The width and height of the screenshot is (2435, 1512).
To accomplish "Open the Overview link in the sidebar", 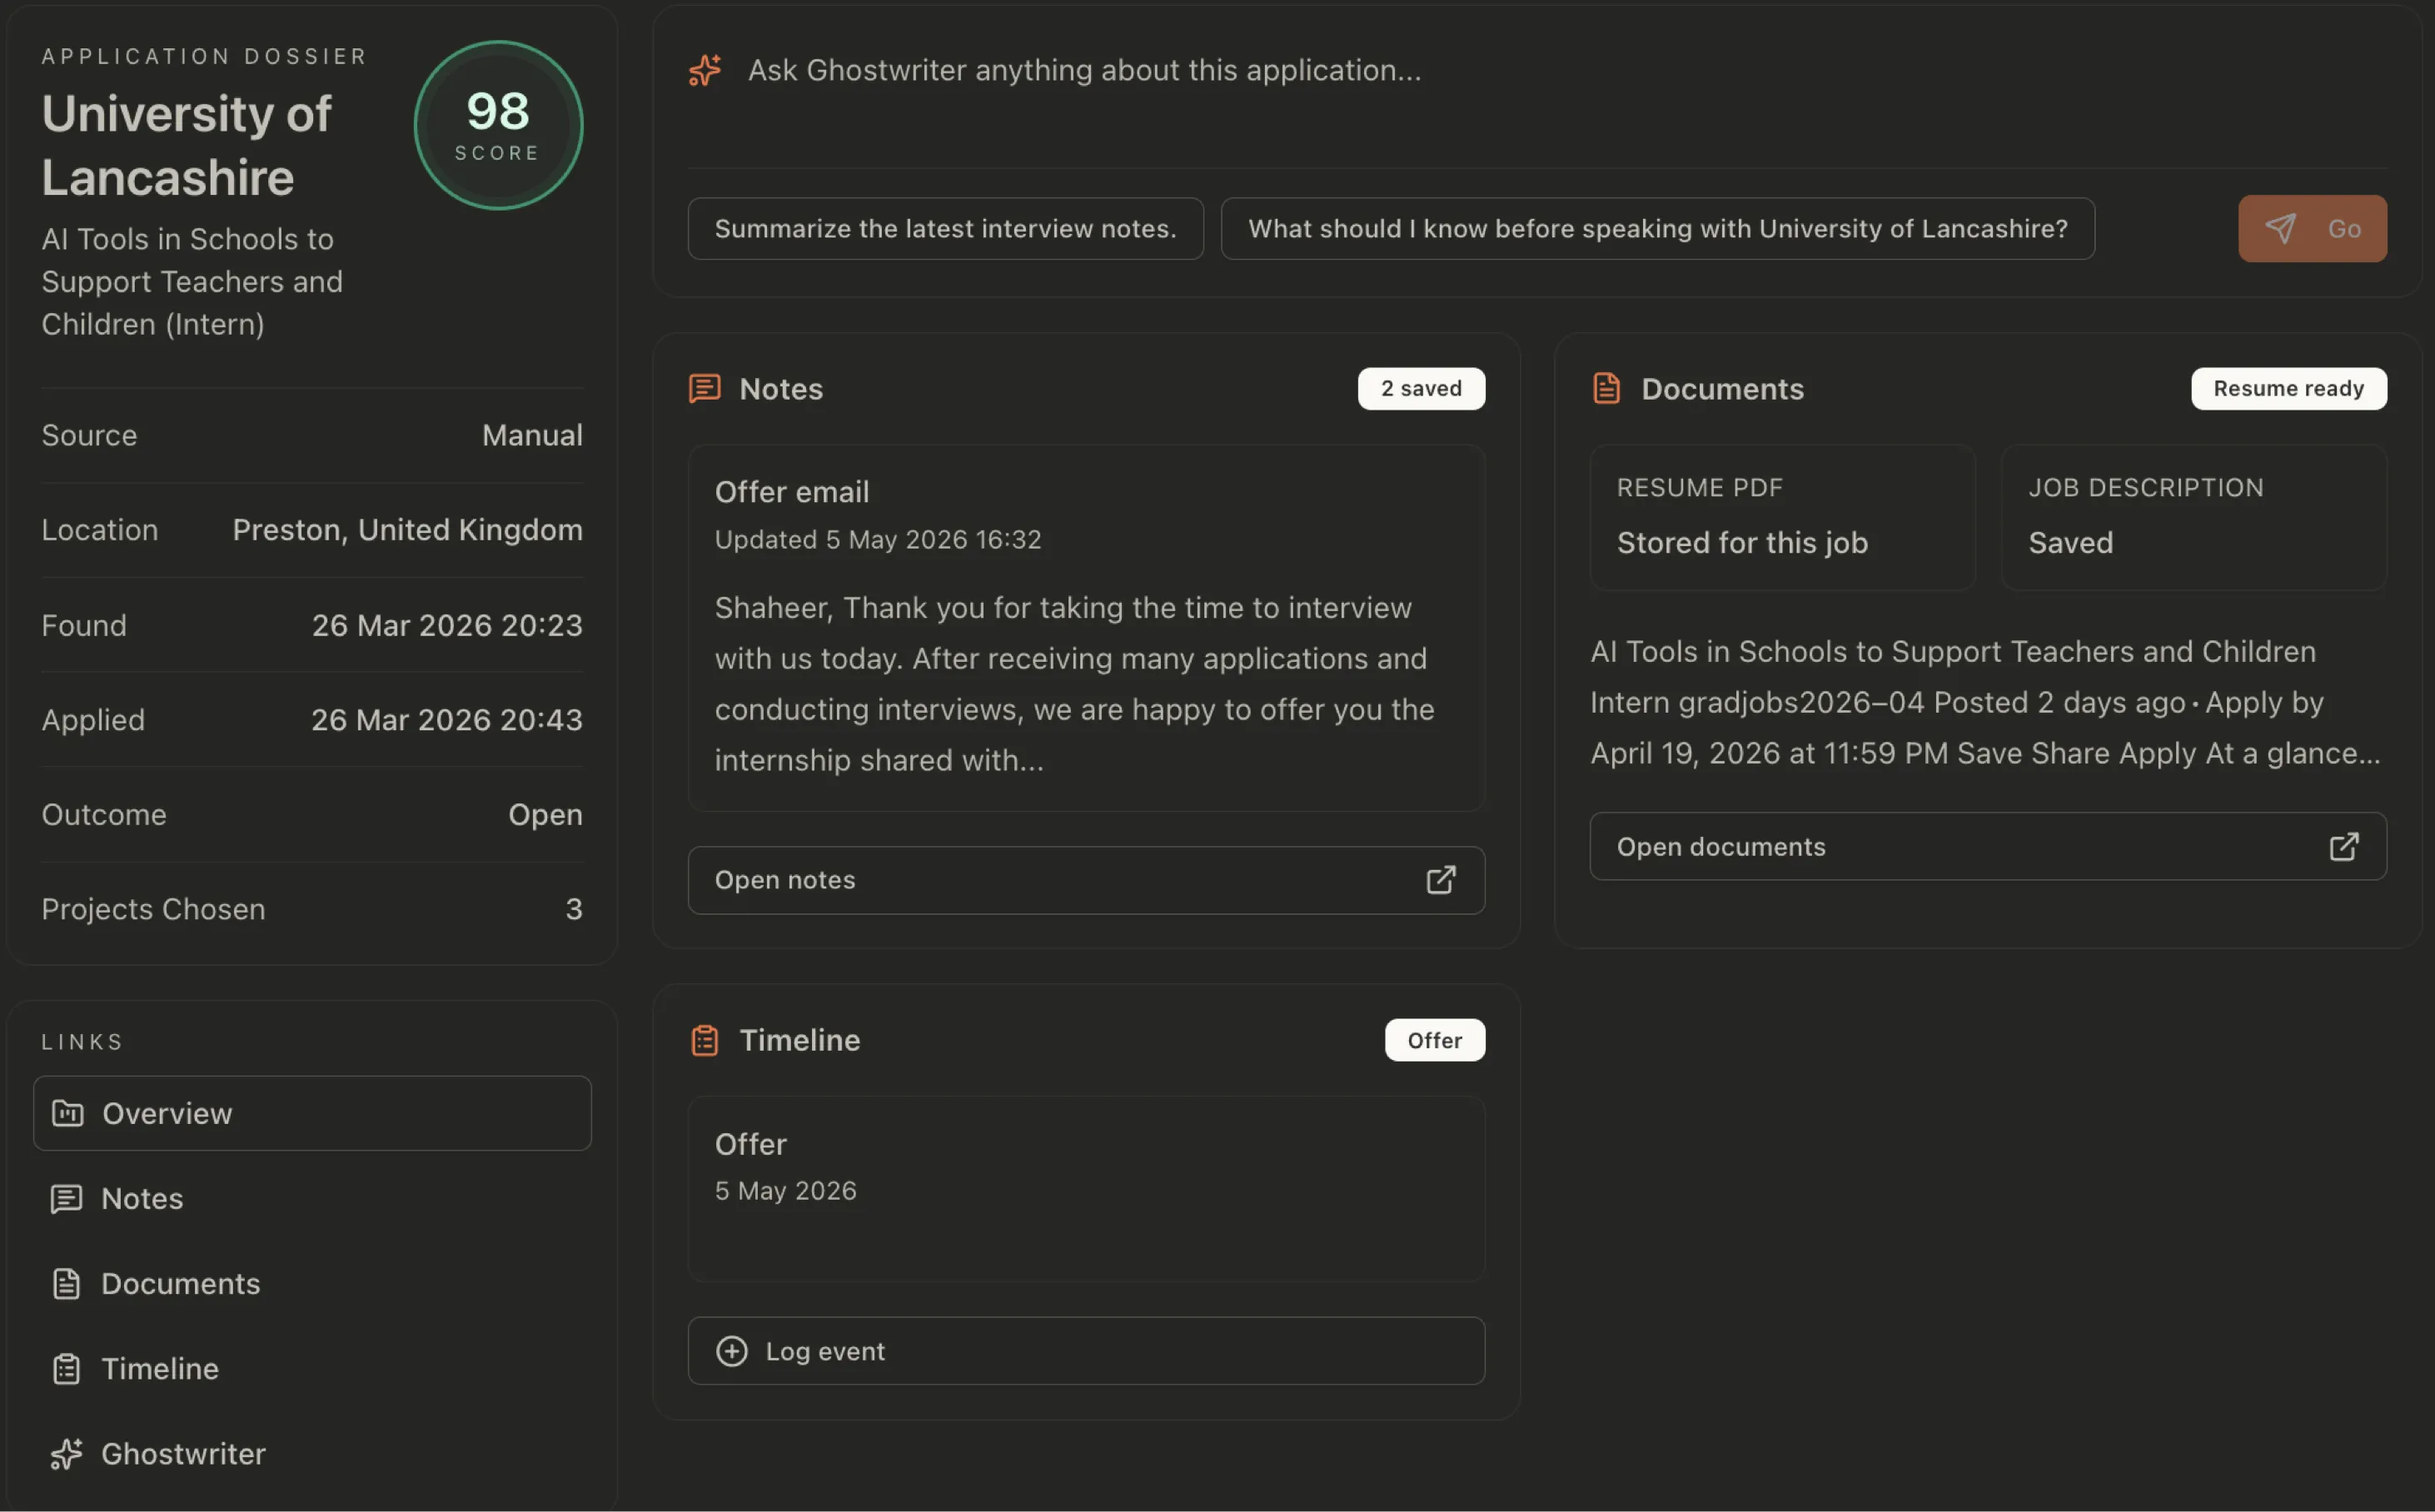I will pyautogui.click(x=312, y=1113).
